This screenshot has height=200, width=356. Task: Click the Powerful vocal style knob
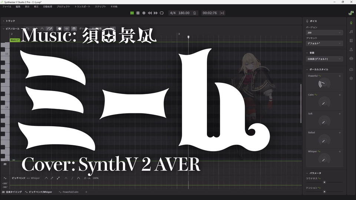pyautogui.click(x=324, y=84)
